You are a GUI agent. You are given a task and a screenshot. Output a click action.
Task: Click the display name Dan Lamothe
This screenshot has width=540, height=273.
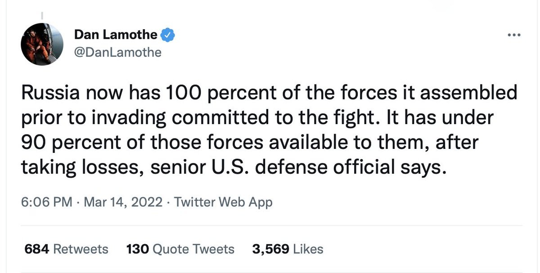(116, 35)
